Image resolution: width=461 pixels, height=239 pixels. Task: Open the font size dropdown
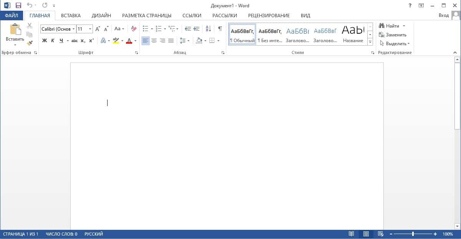(90, 28)
